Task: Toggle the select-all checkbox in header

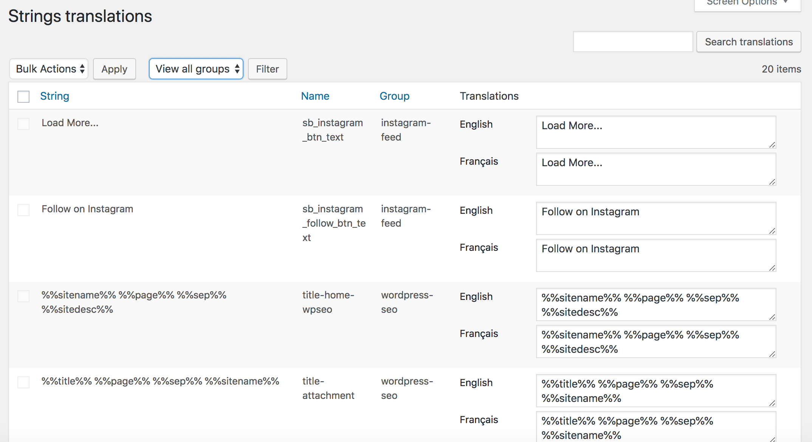Action: coord(23,96)
